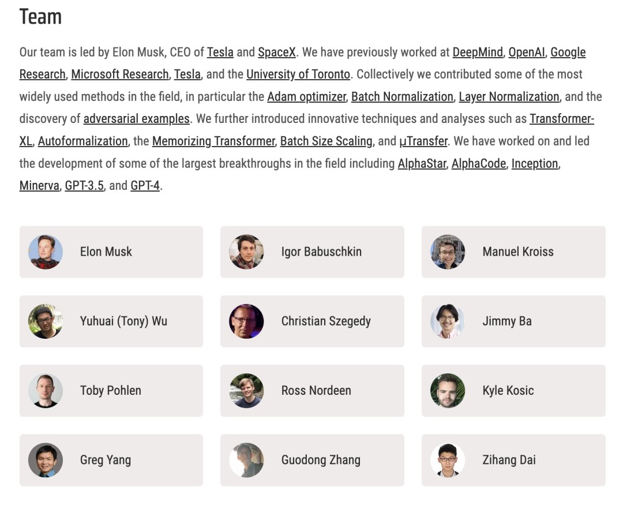Open the Toby Pohlen team card

111,391
